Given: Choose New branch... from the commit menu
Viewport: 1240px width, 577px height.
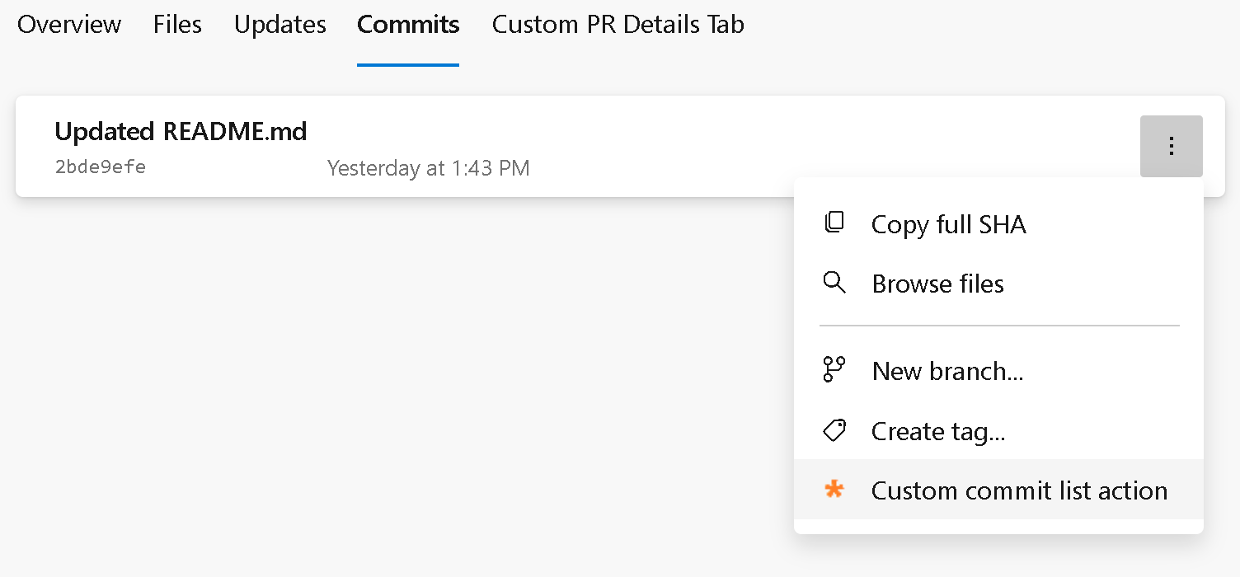Looking at the screenshot, I should (946, 371).
